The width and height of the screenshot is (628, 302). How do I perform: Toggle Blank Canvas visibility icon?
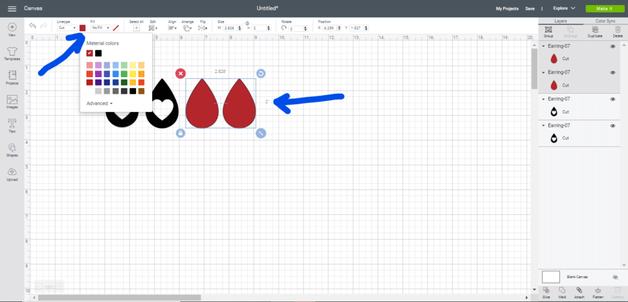point(616,277)
